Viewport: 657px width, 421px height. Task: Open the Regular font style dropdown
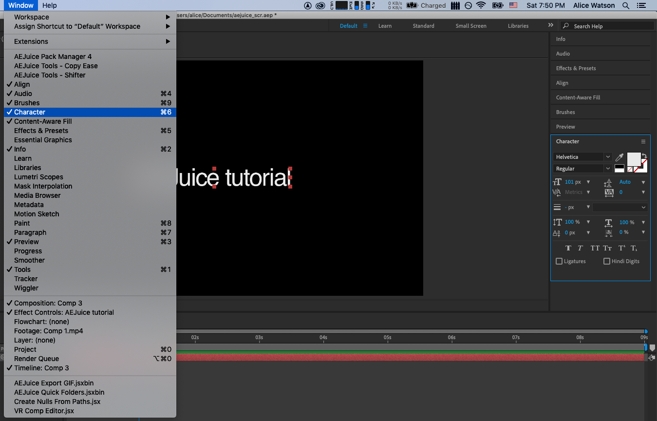coord(582,169)
